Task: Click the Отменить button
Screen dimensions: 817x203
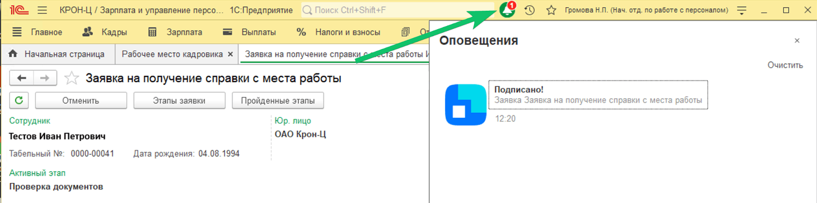Action: (x=81, y=100)
